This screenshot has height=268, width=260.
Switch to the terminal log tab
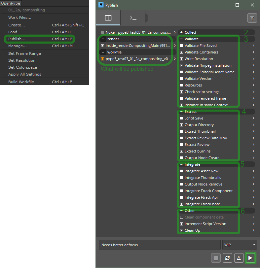pos(133,18)
